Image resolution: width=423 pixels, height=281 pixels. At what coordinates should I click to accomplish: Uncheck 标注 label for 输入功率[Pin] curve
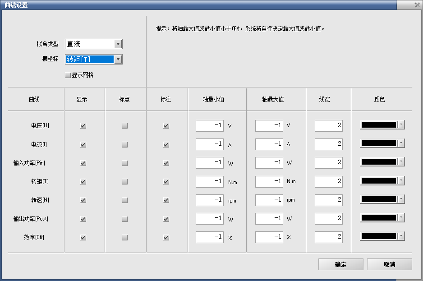pyautogui.click(x=166, y=163)
